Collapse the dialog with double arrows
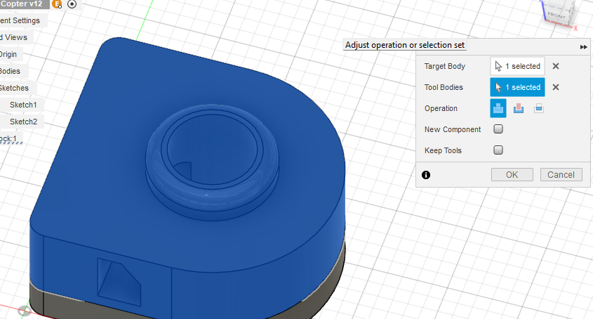 click(583, 47)
